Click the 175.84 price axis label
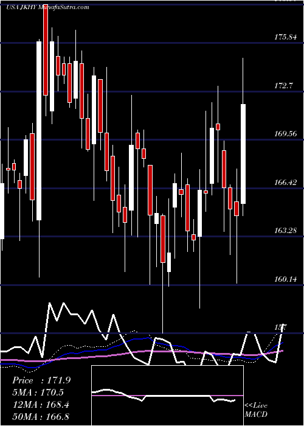Image resolution: width=304 pixels, height=426 pixels. [x=285, y=37]
